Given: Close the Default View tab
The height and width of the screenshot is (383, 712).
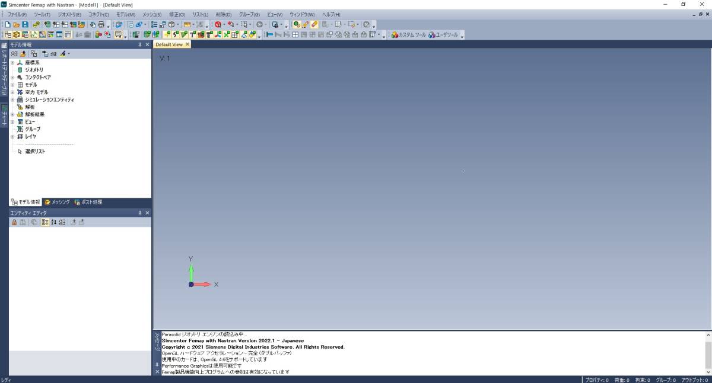Looking at the screenshot, I should point(187,44).
